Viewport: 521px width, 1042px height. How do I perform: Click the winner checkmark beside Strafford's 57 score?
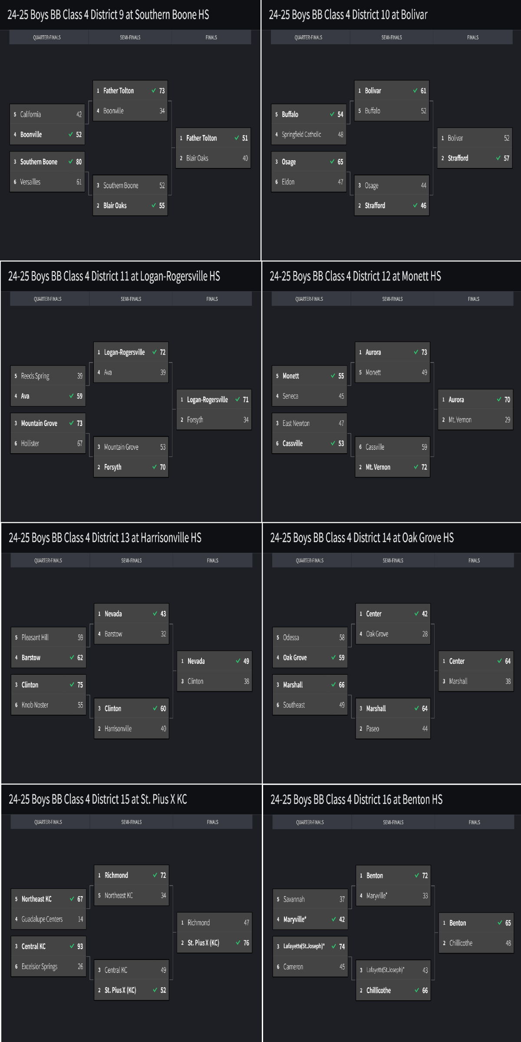(498, 158)
